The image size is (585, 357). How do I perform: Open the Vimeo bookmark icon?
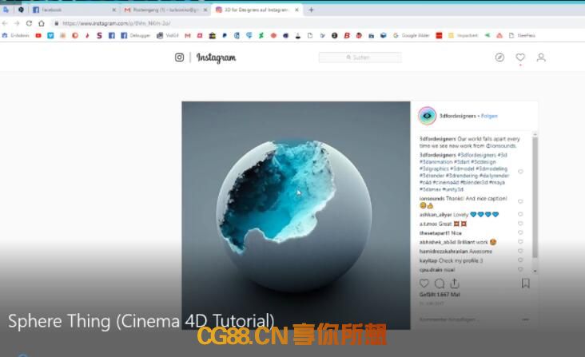pyautogui.click(x=50, y=35)
